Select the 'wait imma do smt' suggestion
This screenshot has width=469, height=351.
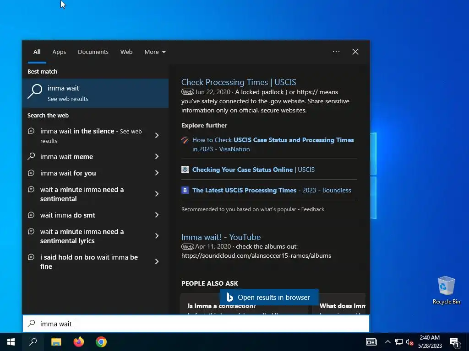(x=68, y=215)
